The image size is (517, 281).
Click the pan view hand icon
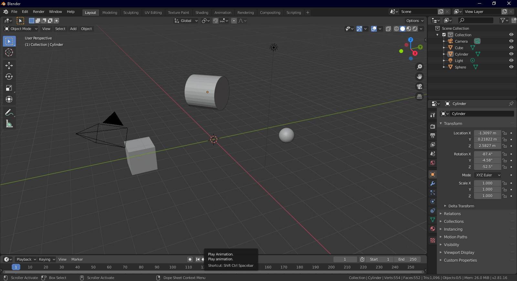(x=419, y=77)
